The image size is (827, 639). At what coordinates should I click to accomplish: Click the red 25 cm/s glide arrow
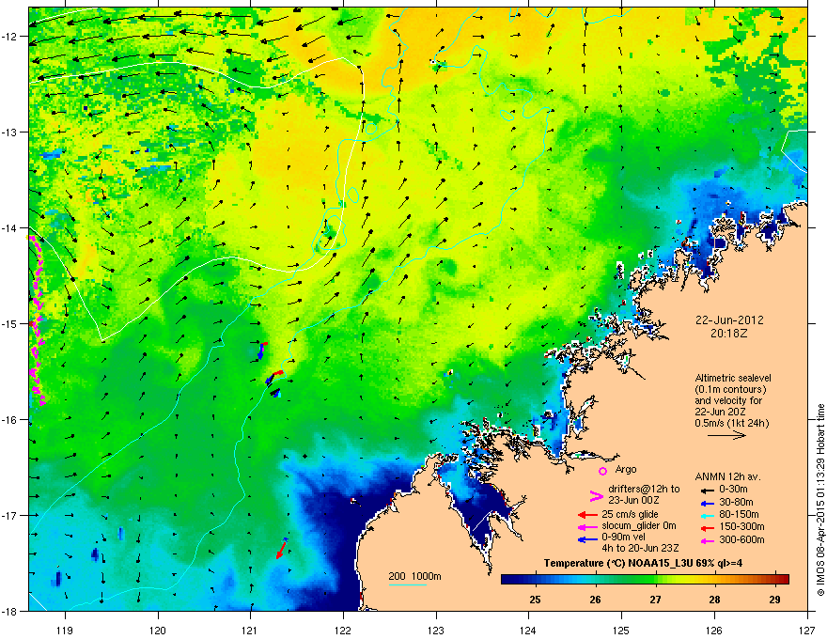(587, 515)
